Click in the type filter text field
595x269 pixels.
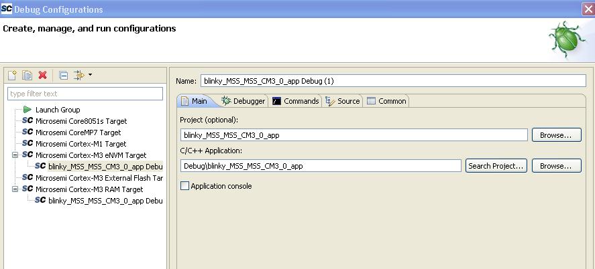(85, 94)
